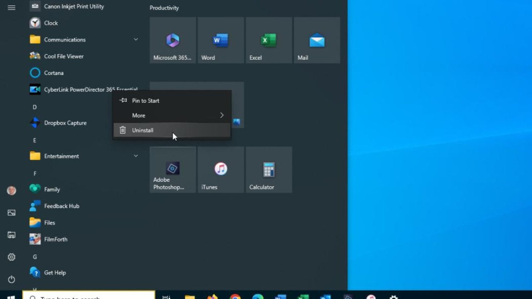Expand the Start menu hamburger navigation

tap(11, 7)
